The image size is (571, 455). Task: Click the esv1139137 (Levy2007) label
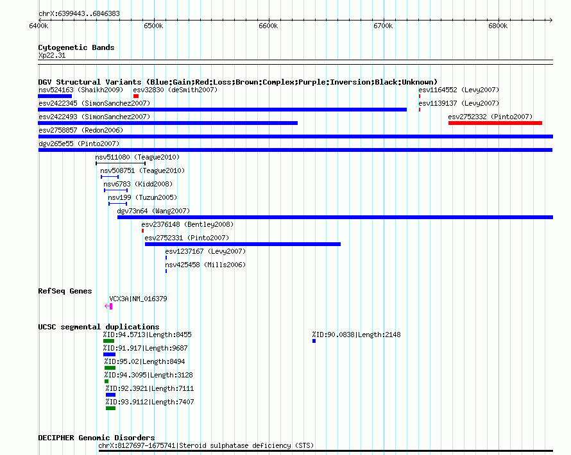(x=459, y=103)
